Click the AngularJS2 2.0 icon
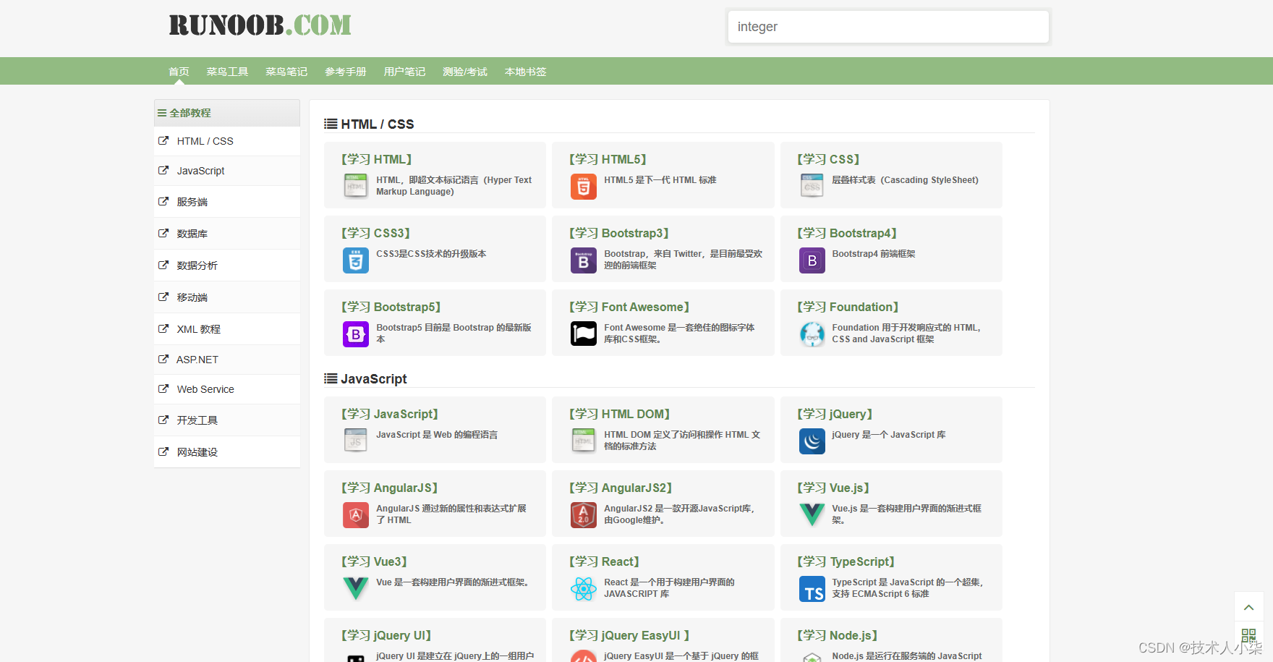Screen dimensions: 1273x662 (x=583, y=514)
